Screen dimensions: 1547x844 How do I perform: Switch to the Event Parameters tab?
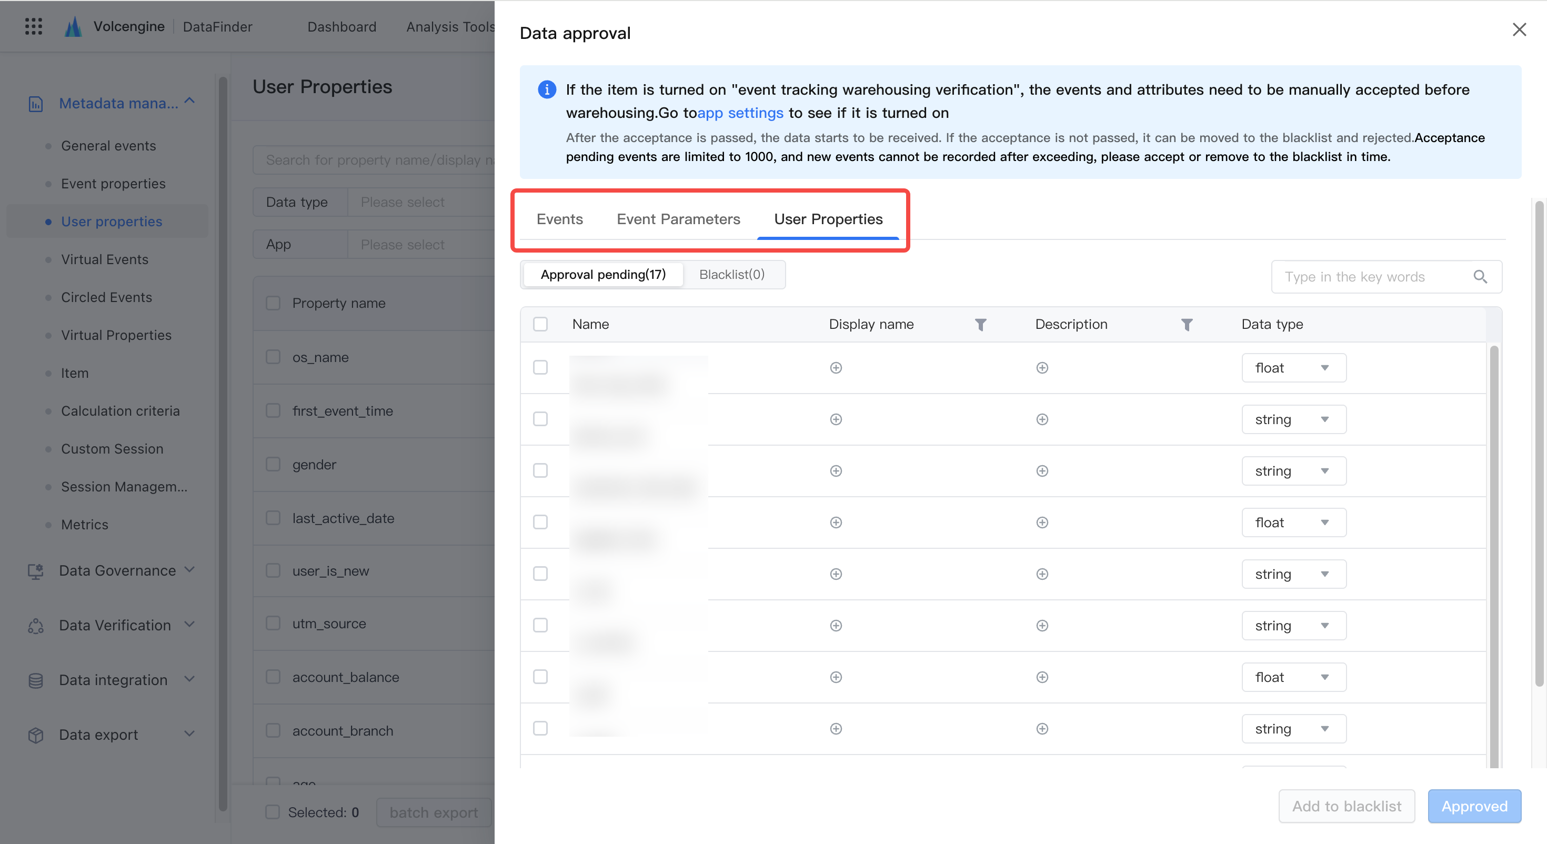point(678,219)
